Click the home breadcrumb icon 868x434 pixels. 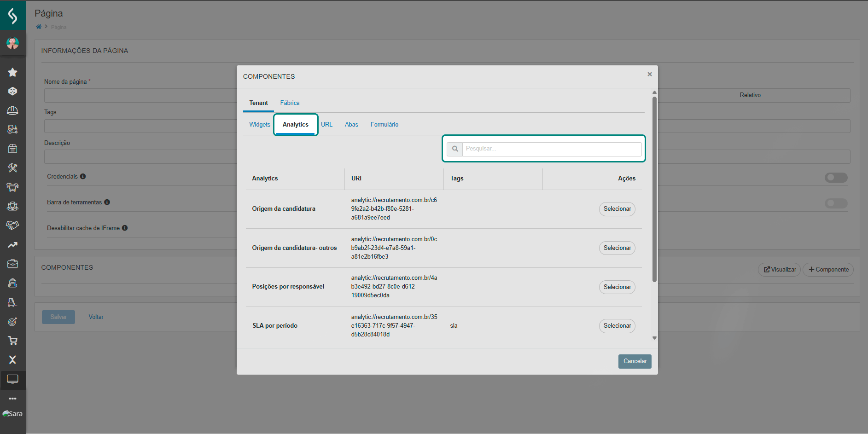[39, 27]
